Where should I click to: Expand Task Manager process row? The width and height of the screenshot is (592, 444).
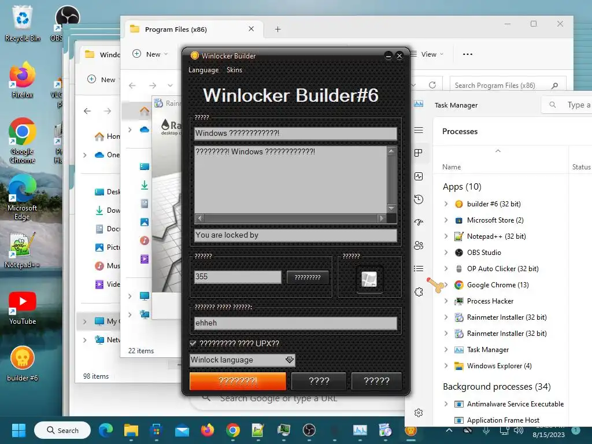[446, 350]
